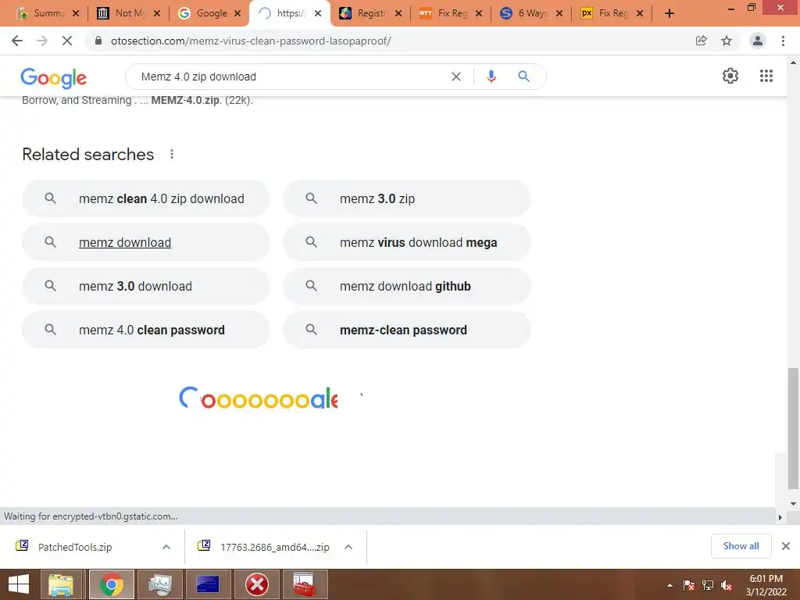This screenshot has height=600, width=800.
Task: Start voice search with the microphone
Action: point(491,77)
